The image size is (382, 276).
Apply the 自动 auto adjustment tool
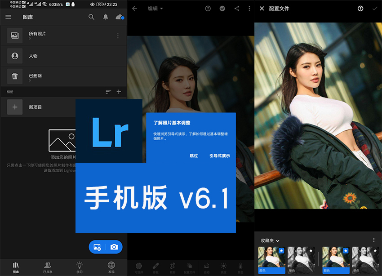tap(207, 268)
